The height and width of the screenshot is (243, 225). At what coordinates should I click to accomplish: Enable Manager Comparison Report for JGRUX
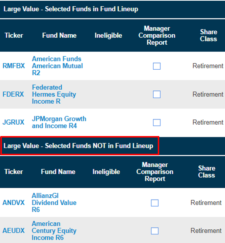[x=157, y=122]
